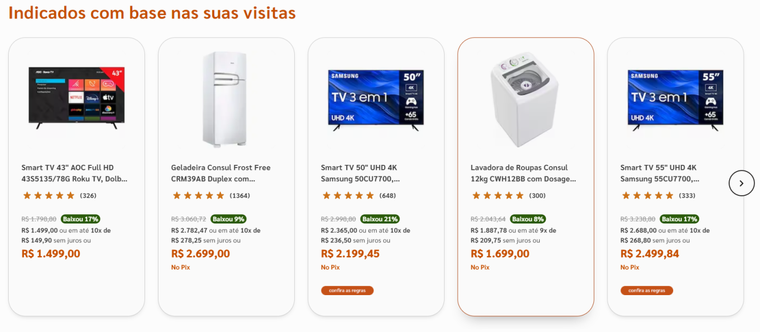Click star rating with 300 reviews
This screenshot has width=760, height=332.
click(498, 196)
